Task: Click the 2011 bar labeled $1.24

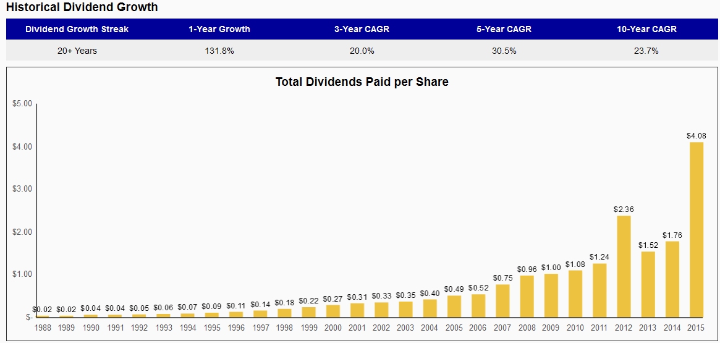Action: click(x=599, y=290)
